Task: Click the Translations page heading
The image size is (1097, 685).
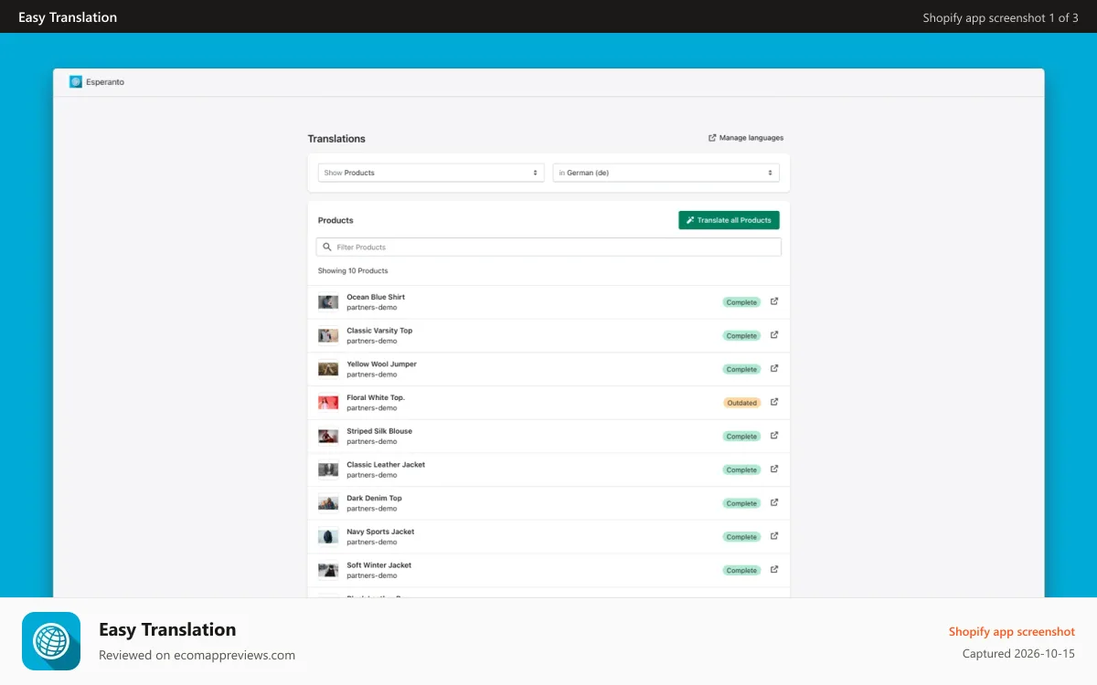Action: click(x=336, y=139)
